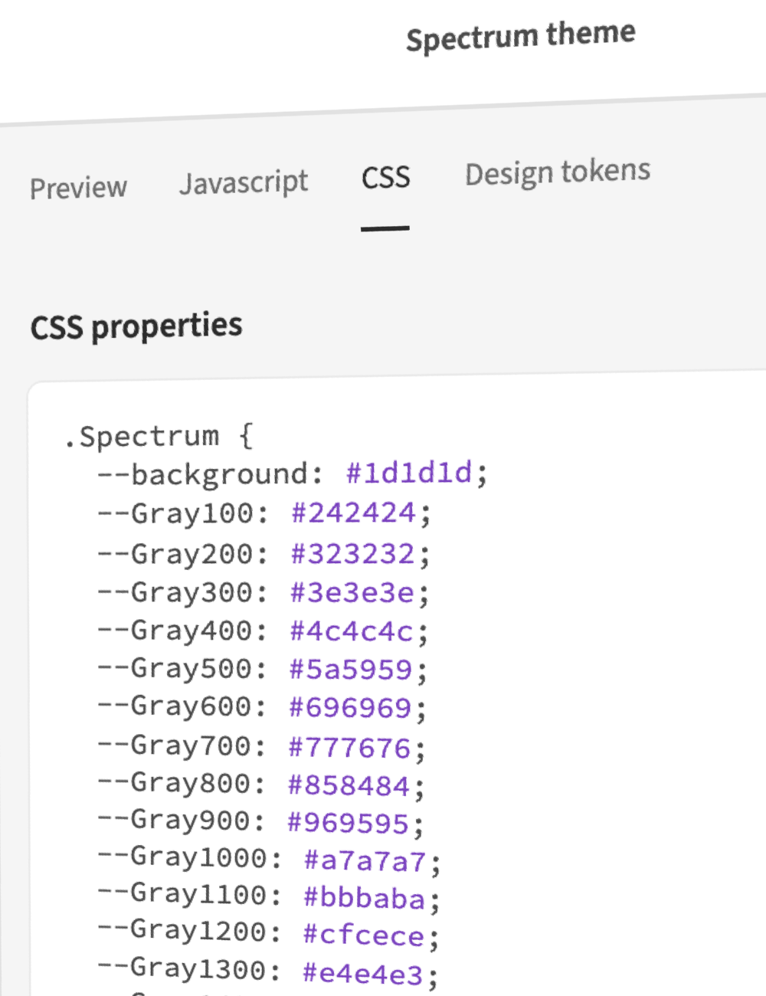Click the #1d1d1d background hex value
Screen dimensions: 766x996
pyautogui.click(x=408, y=473)
